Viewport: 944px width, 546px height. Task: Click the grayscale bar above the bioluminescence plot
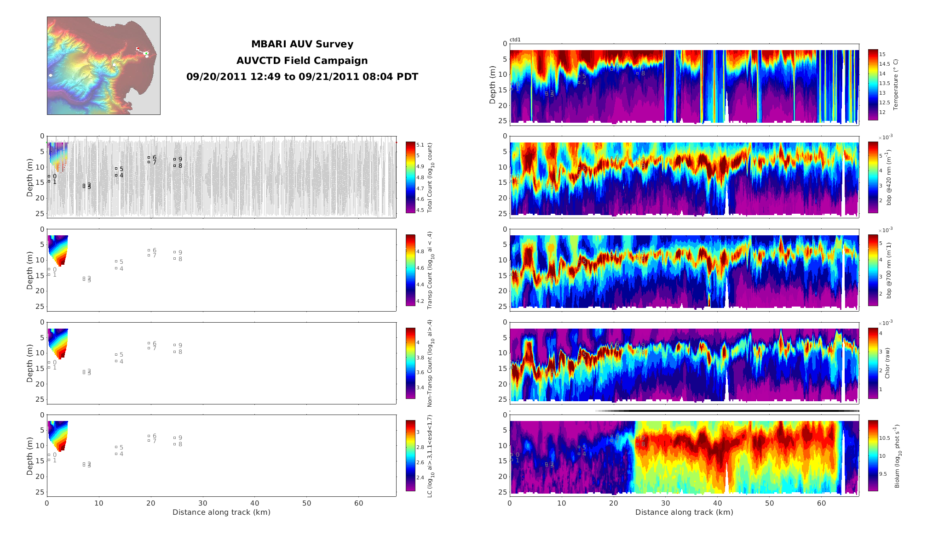click(x=727, y=411)
